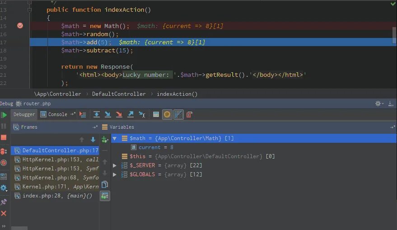Hide the Debug tool window
Viewport: 397px width, 230px height.
click(x=391, y=103)
